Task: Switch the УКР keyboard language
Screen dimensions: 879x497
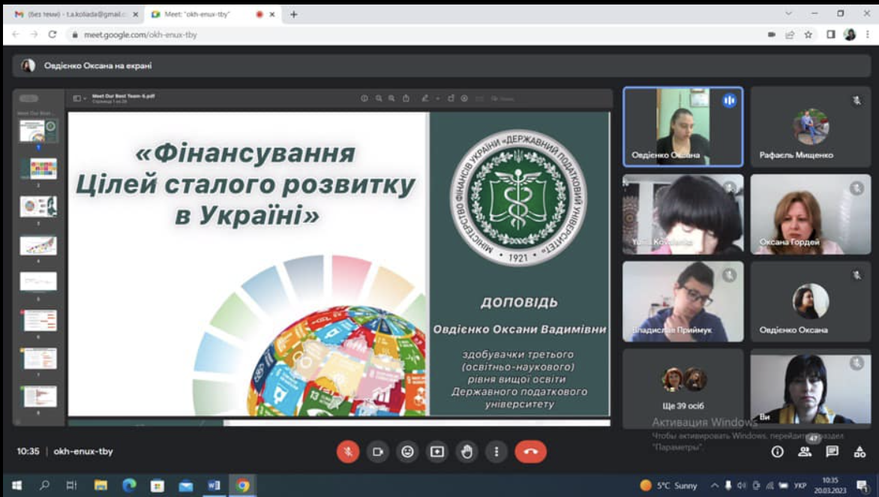Action: click(x=800, y=485)
